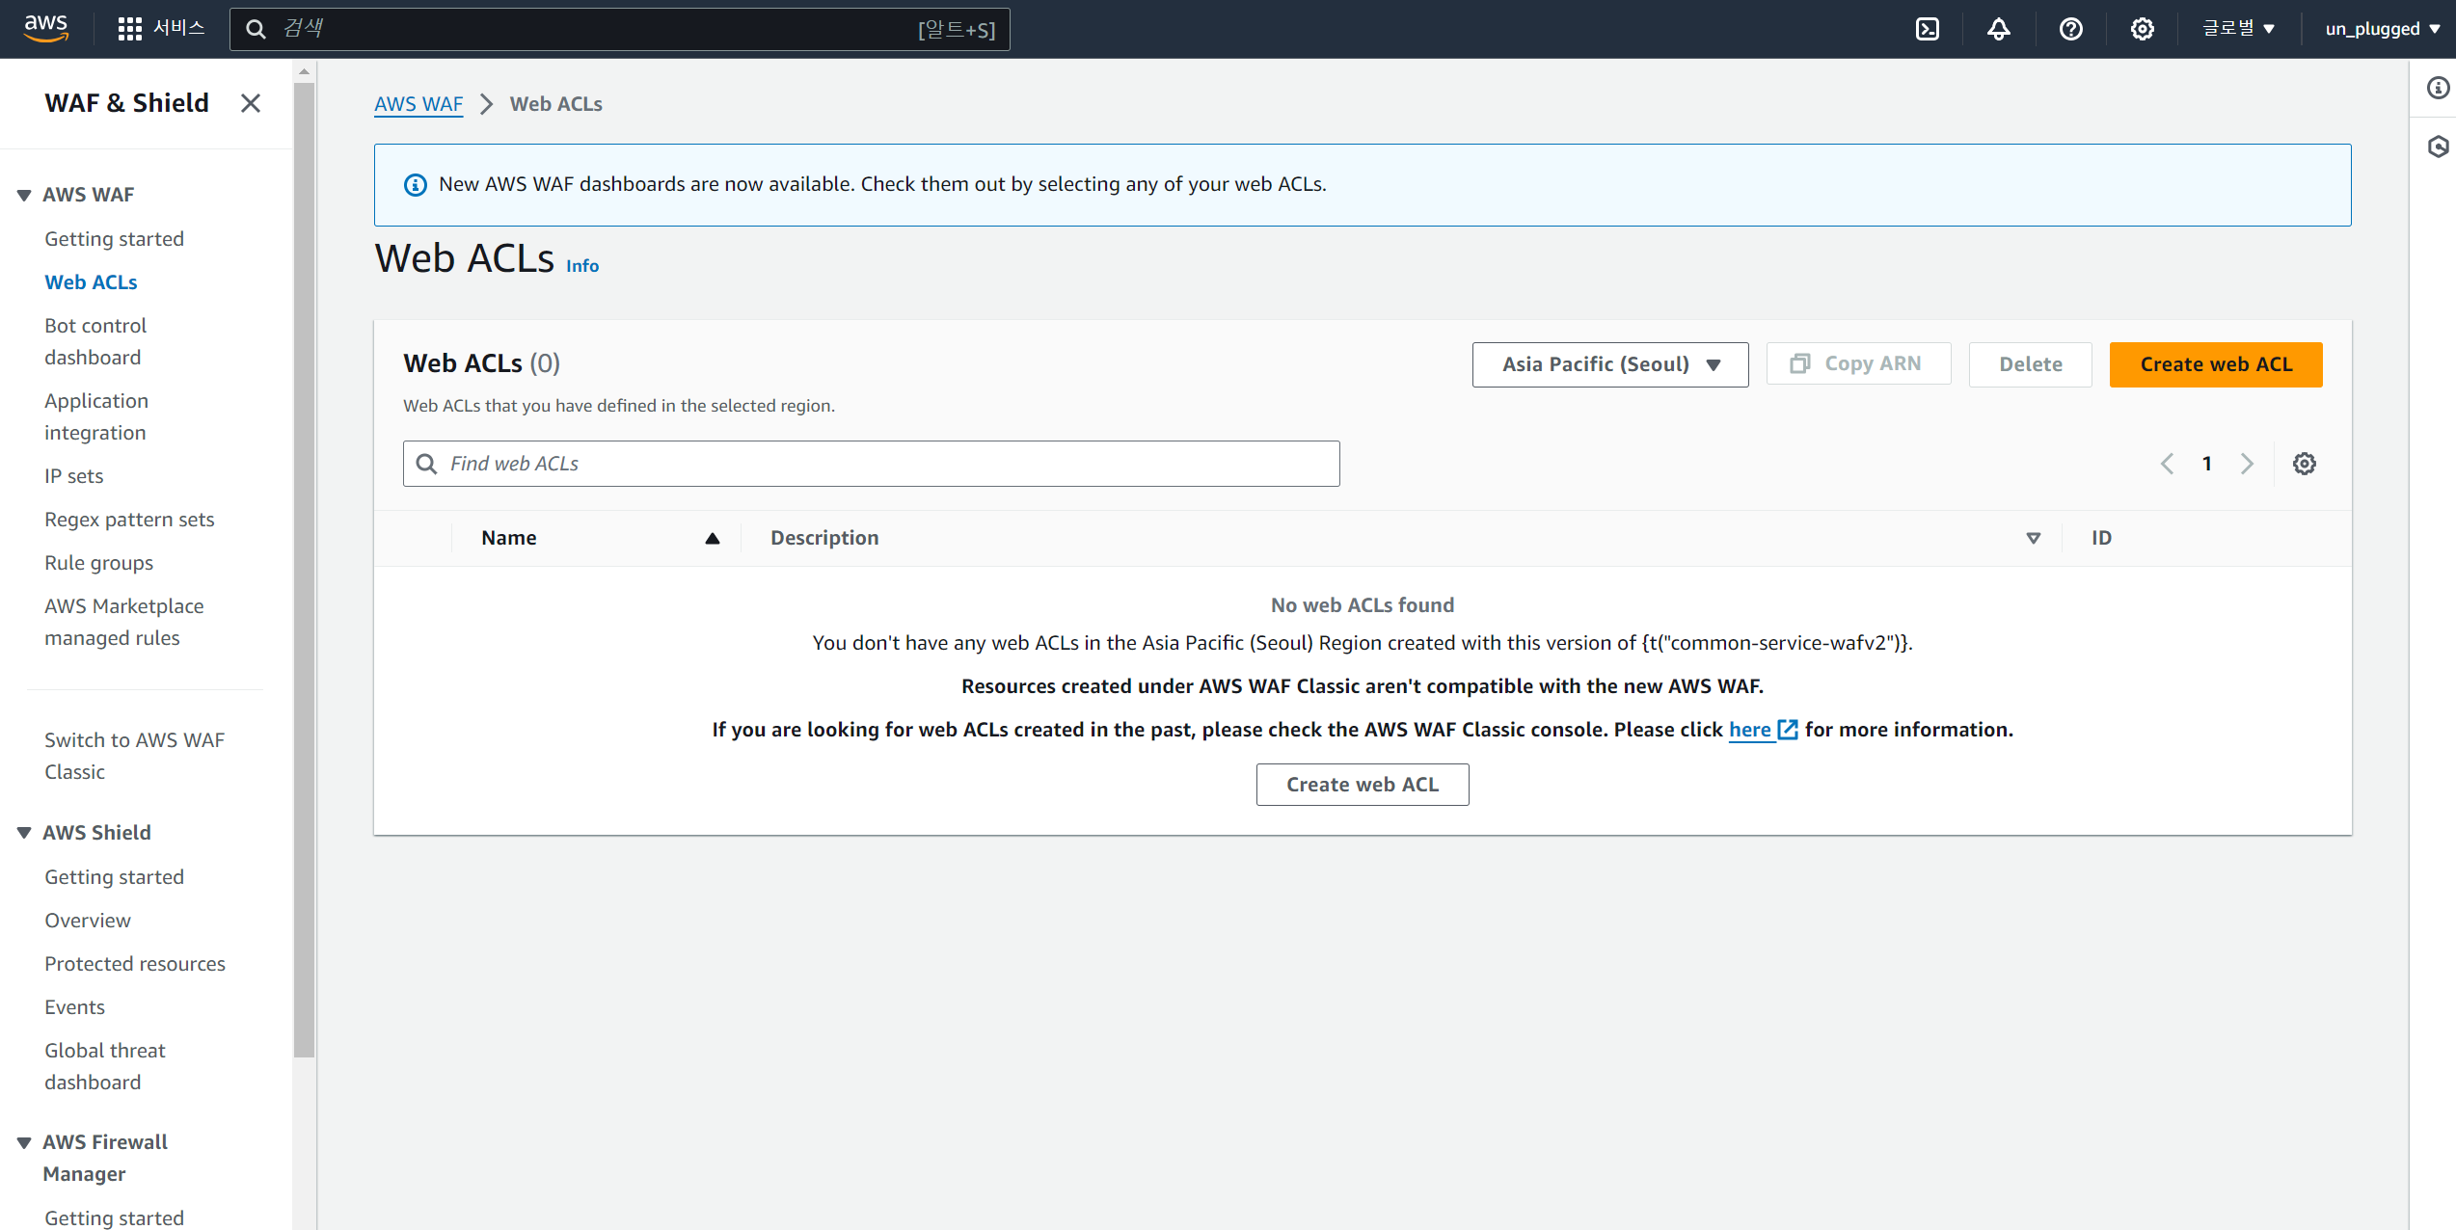
Task: Open IP sets in the sidebar
Action: coord(74,476)
